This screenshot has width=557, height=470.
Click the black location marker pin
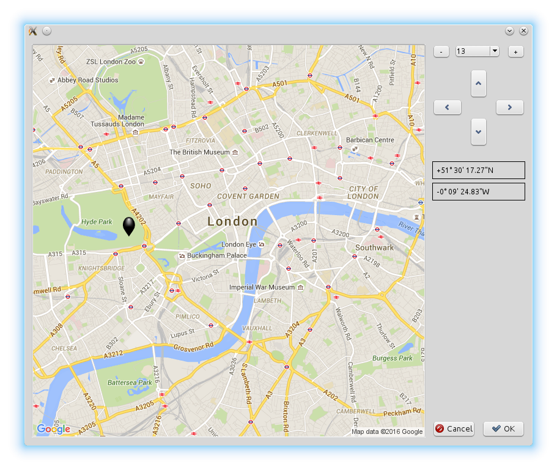[129, 226]
